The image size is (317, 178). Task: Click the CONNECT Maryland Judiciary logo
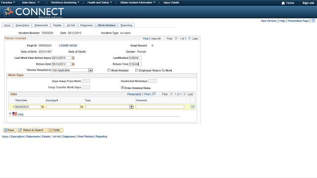[x=33, y=12]
